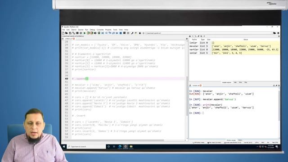Click the Windows Start button
This screenshot has width=288, height=162.
64,147
